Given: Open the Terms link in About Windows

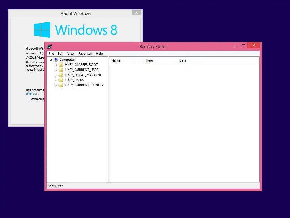Looking at the screenshot, I should coord(30,94).
